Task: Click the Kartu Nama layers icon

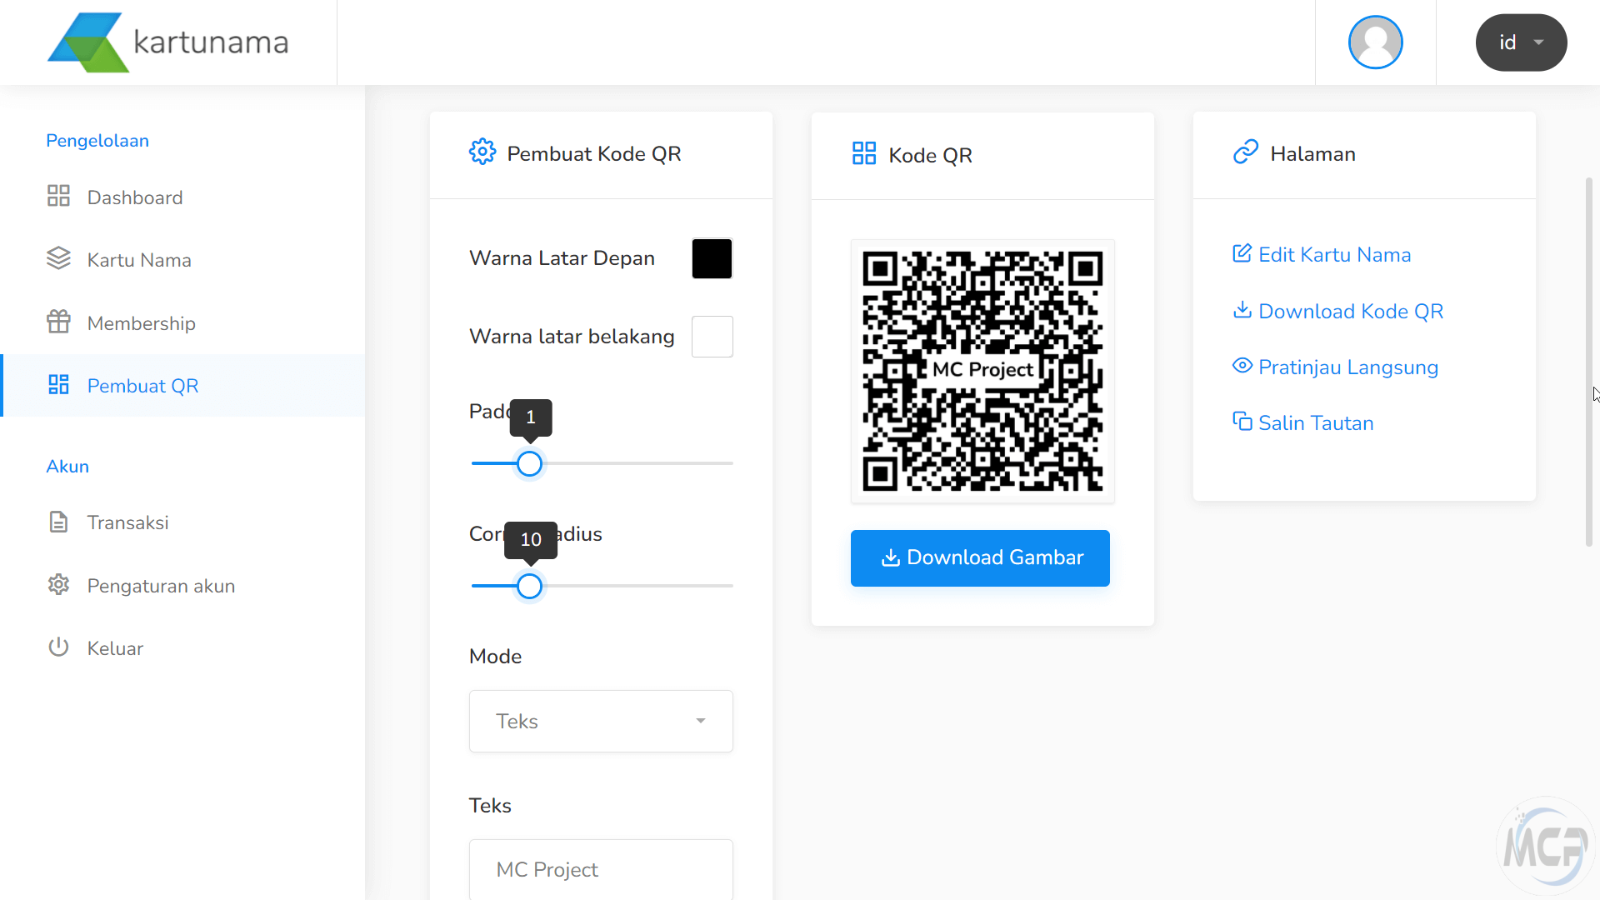Action: tap(58, 259)
